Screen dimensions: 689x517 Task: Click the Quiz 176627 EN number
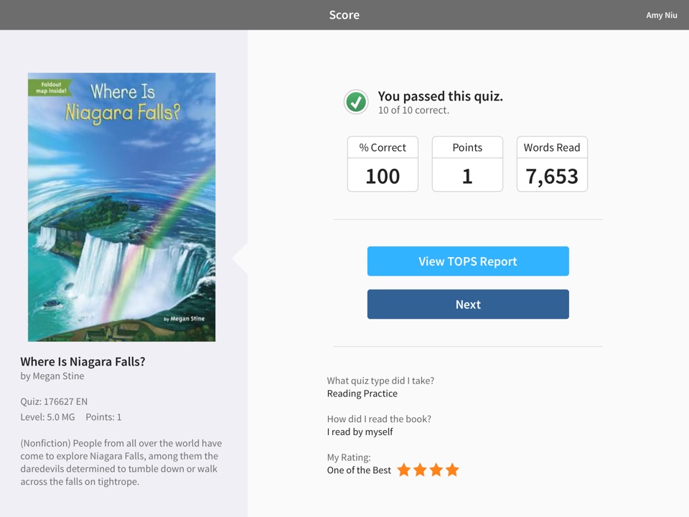click(x=54, y=401)
